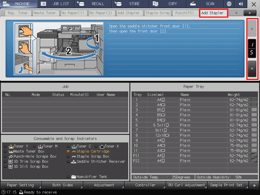The height and width of the screenshot is (195, 260).
Task: Show more bottom function buttons arrow
Action: [x=254, y=185]
